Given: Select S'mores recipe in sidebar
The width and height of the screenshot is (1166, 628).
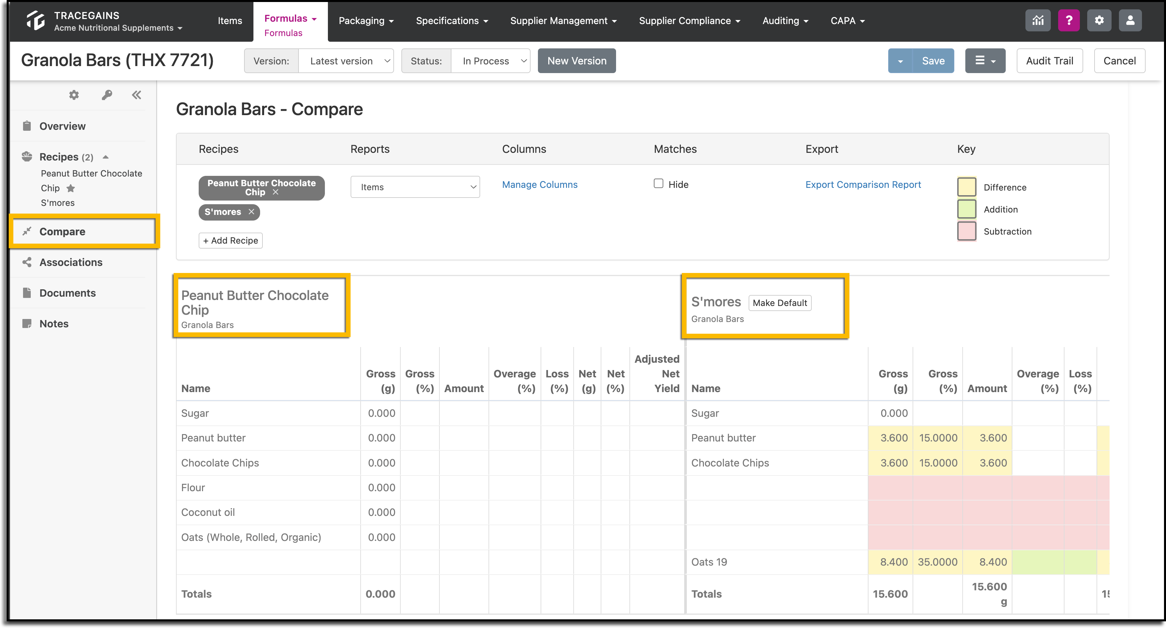Looking at the screenshot, I should pos(58,203).
